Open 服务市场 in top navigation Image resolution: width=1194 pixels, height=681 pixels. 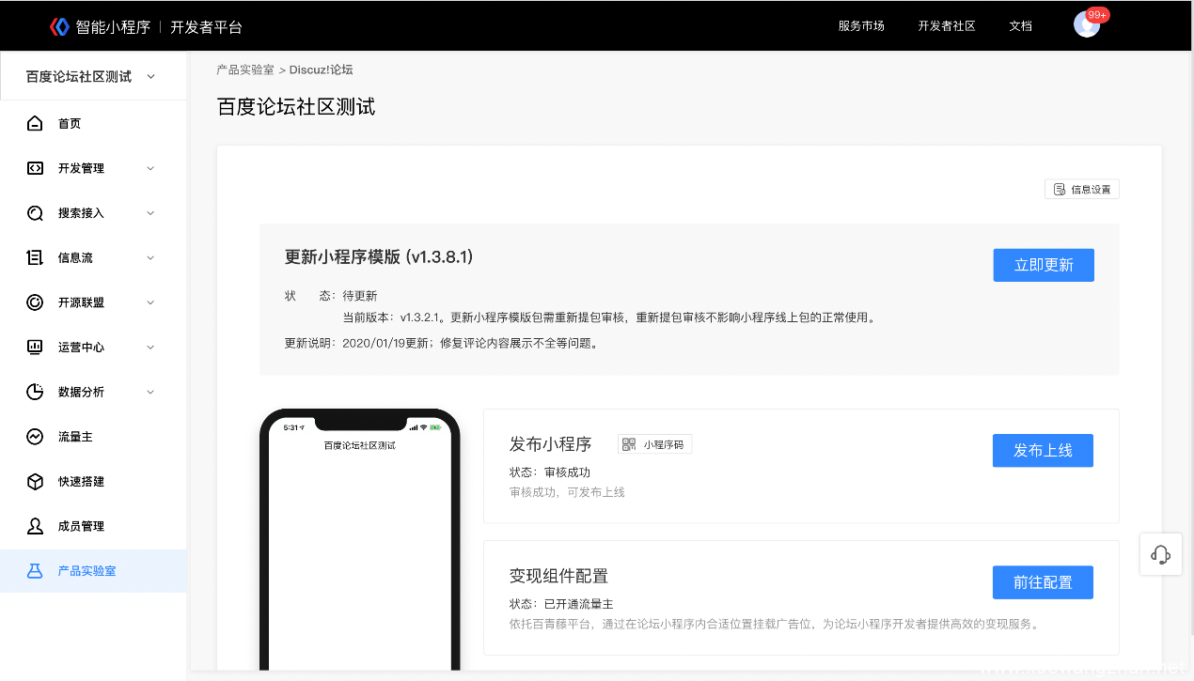click(860, 26)
